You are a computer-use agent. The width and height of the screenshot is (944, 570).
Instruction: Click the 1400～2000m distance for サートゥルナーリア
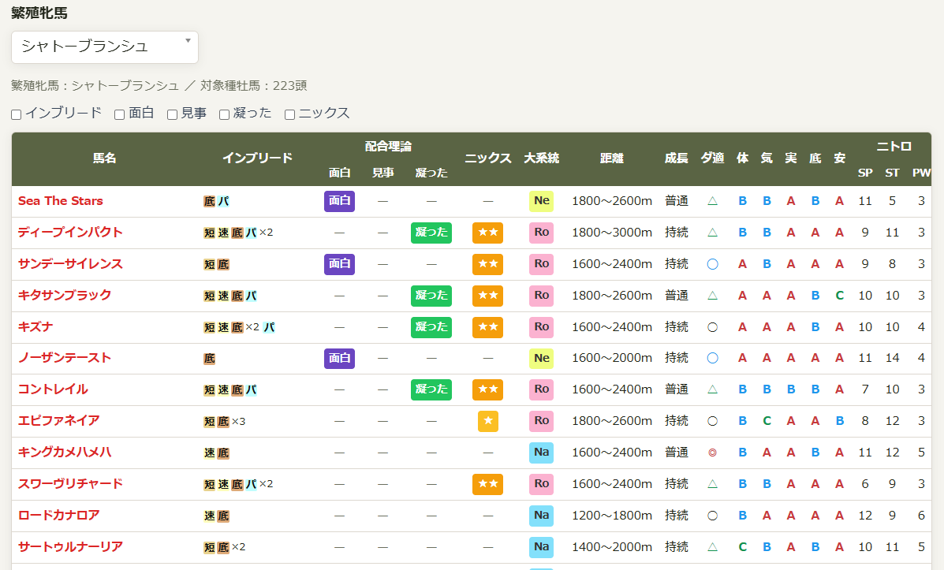coord(612,546)
